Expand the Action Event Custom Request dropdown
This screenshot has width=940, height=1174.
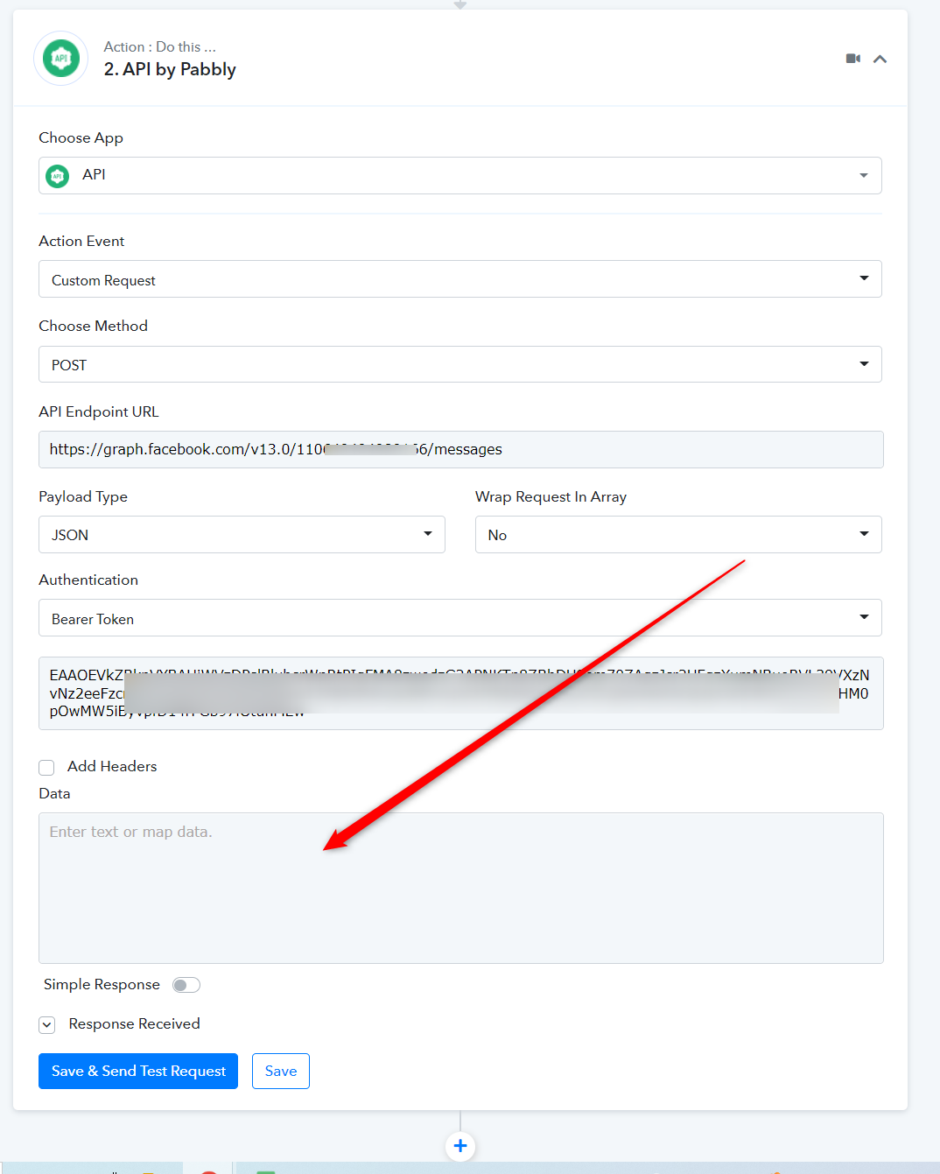460,279
